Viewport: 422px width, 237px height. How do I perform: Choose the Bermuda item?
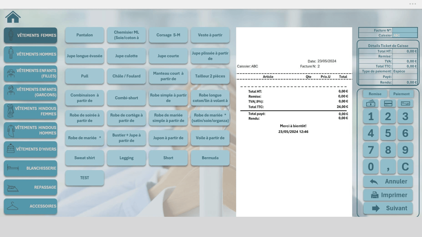pyautogui.click(x=210, y=158)
